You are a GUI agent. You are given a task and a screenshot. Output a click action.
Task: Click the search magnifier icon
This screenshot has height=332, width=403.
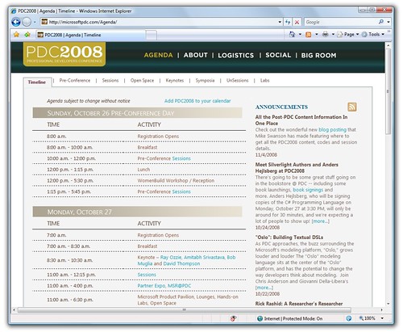(x=380, y=22)
